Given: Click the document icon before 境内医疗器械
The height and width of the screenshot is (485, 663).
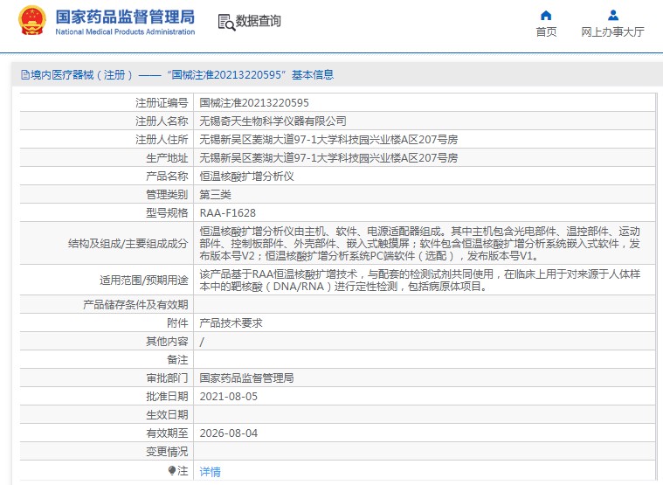Looking at the screenshot, I should click(x=25, y=75).
